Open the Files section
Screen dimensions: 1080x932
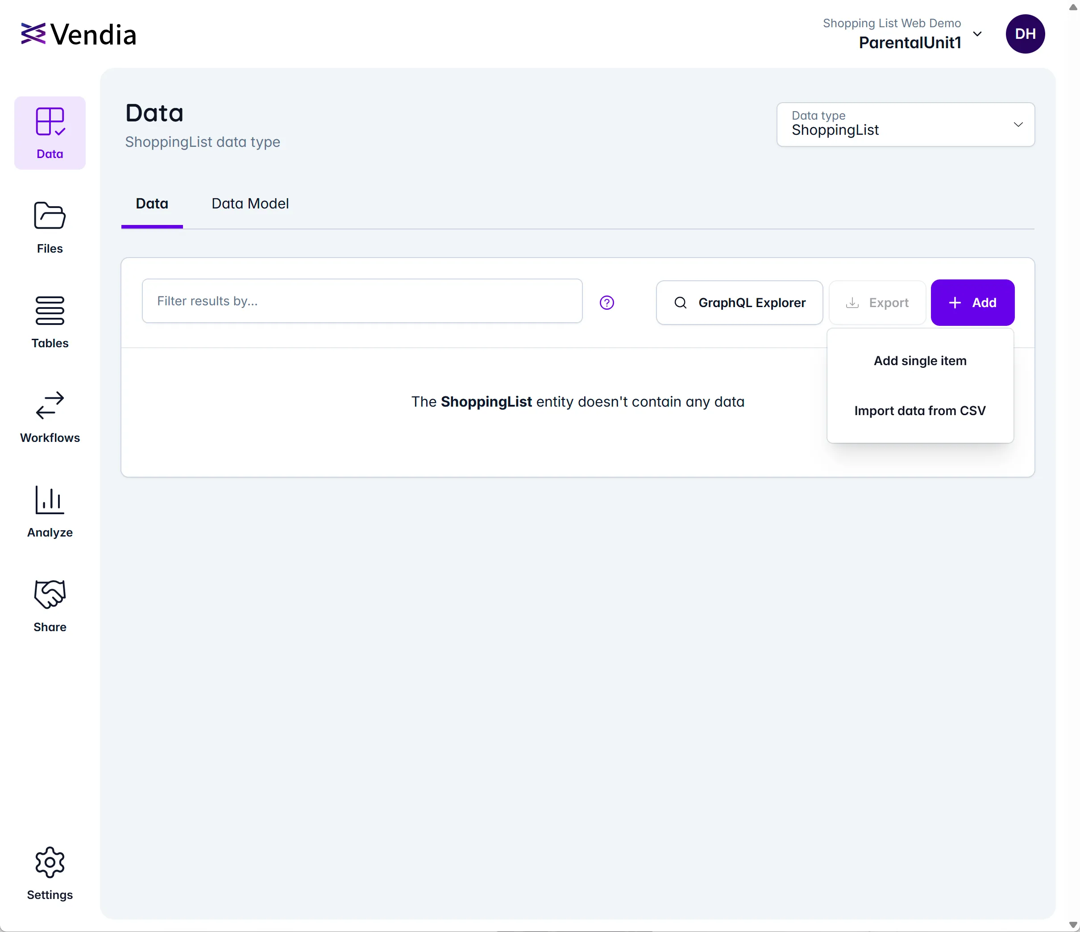click(50, 228)
